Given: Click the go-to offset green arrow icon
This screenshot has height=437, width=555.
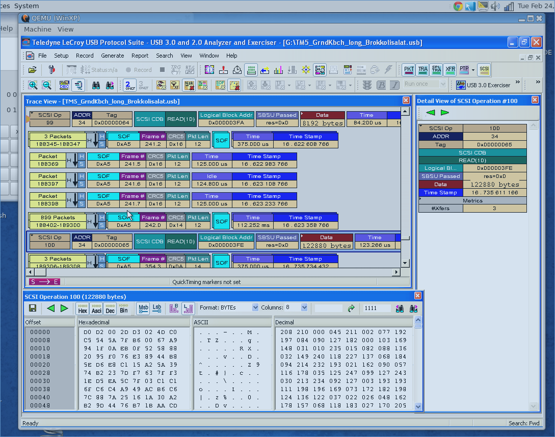Looking at the screenshot, I should [x=351, y=309].
